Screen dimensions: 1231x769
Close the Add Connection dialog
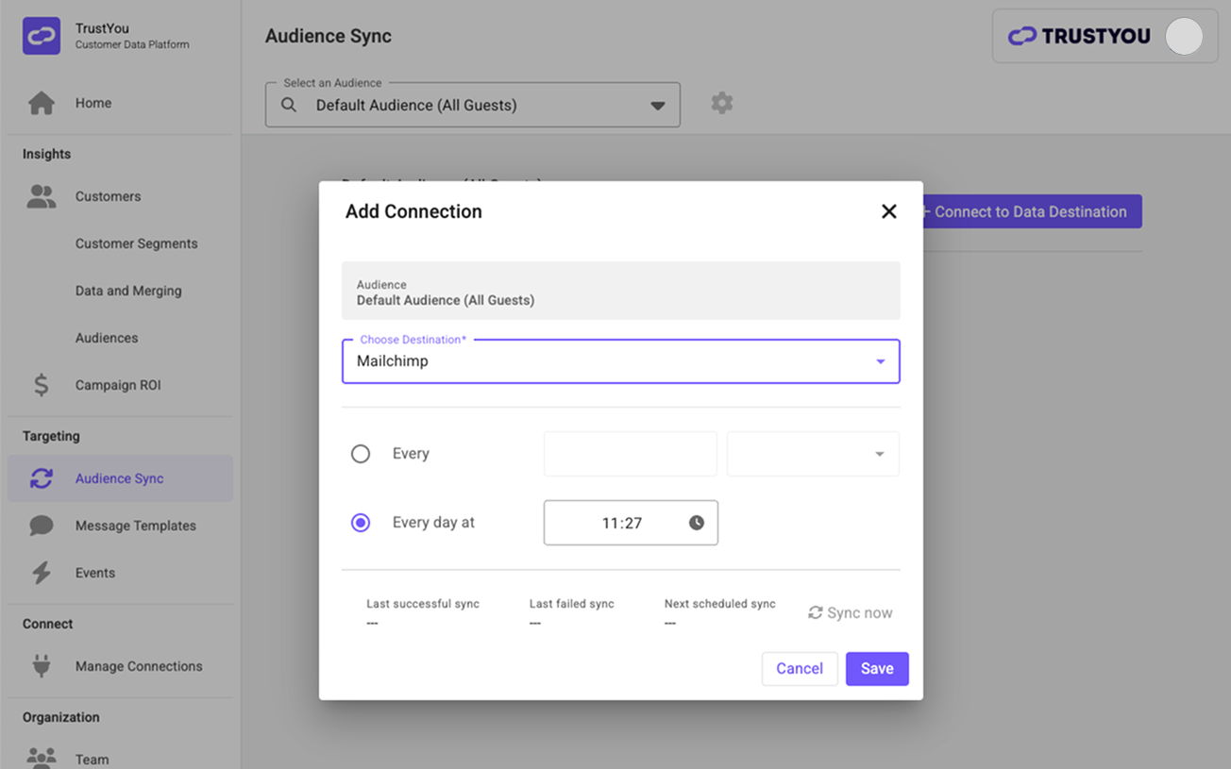[889, 211]
